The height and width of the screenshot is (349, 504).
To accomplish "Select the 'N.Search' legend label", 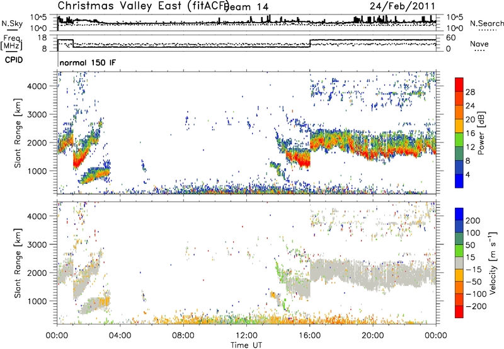I will coord(486,23).
